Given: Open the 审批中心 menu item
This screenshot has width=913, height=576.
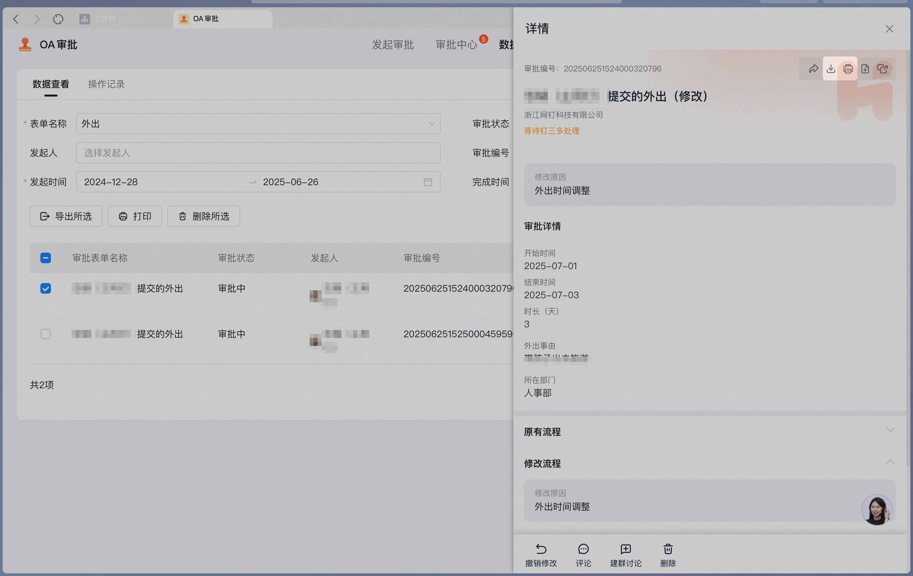Looking at the screenshot, I should pyautogui.click(x=456, y=45).
